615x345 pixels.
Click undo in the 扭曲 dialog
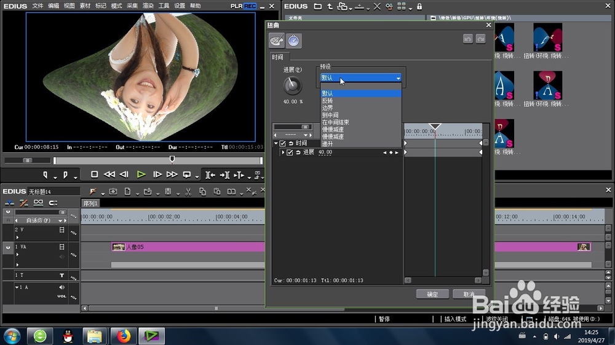pyautogui.click(x=467, y=39)
